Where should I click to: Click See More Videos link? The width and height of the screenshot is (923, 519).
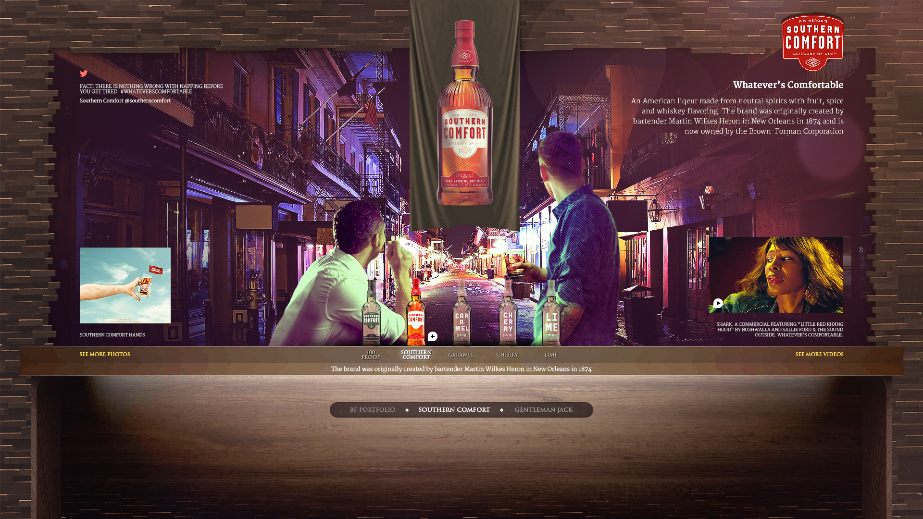pyautogui.click(x=819, y=355)
